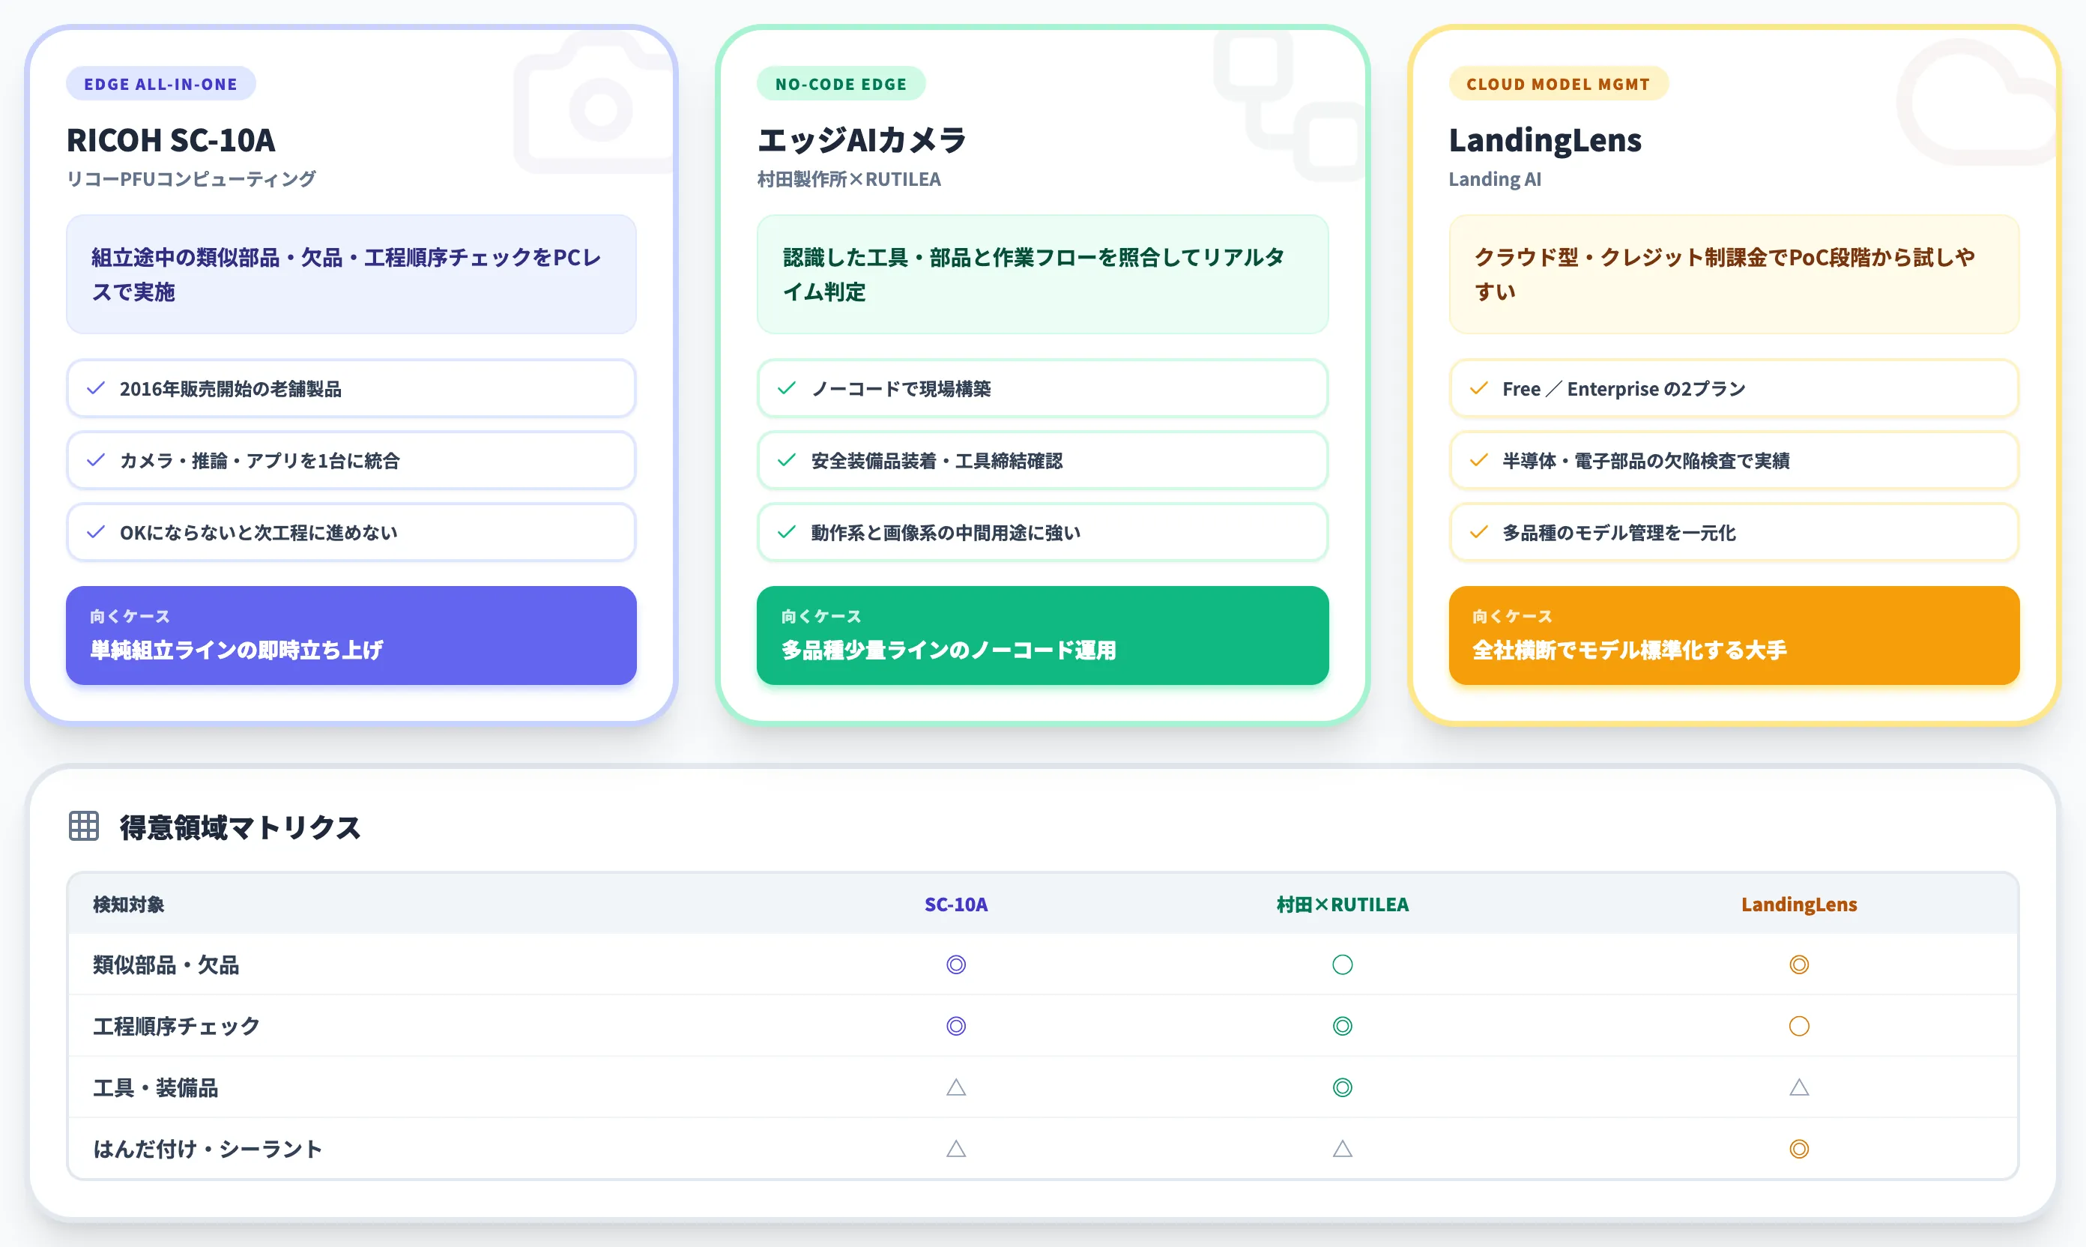Click the SC-10A column header
2086x1247 pixels.
pyautogui.click(x=956, y=905)
